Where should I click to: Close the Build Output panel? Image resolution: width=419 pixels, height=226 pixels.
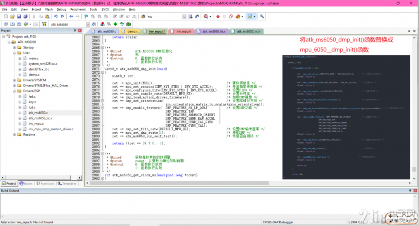point(415,191)
